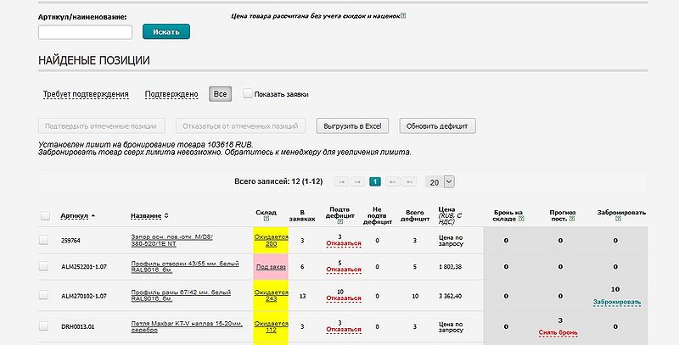
Task: Go to the next results page
Action: pyautogui.click(x=392, y=181)
